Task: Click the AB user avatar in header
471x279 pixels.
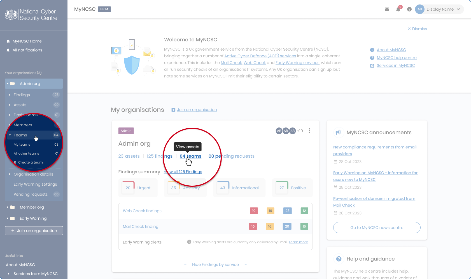Action: pyautogui.click(x=420, y=9)
